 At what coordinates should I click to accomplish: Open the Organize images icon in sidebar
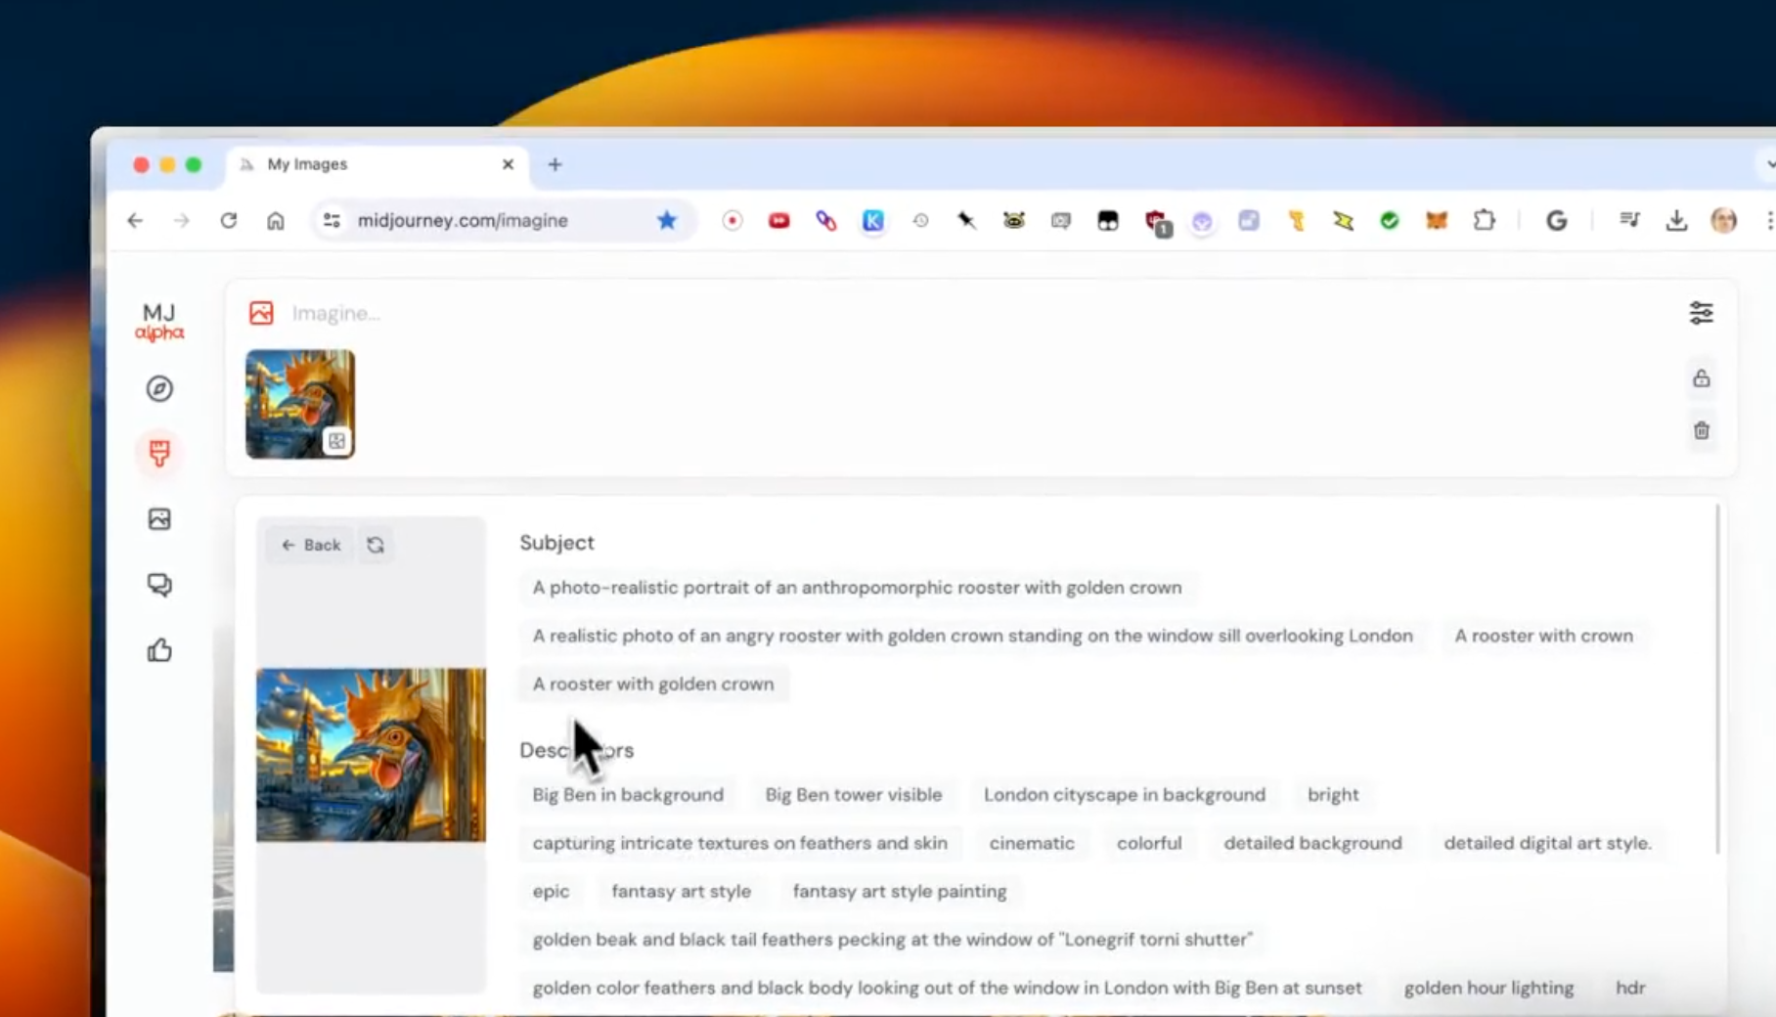[159, 518]
